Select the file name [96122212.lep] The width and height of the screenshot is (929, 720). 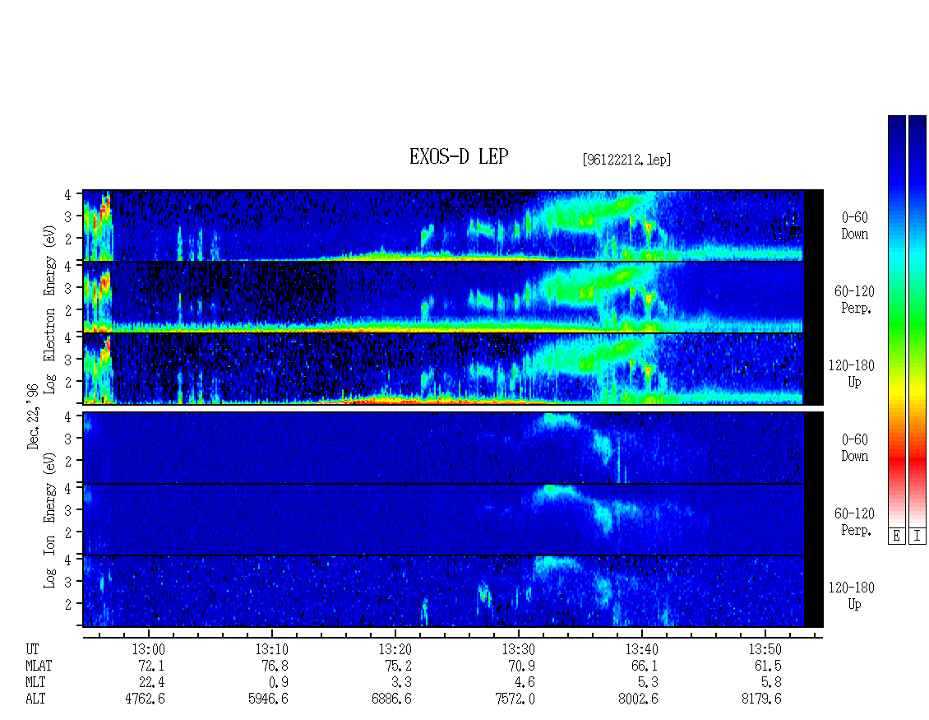pyautogui.click(x=626, y=160)
